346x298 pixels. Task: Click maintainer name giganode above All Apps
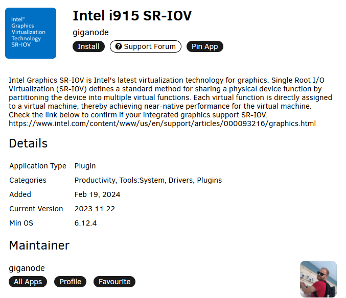coord(27,268)
